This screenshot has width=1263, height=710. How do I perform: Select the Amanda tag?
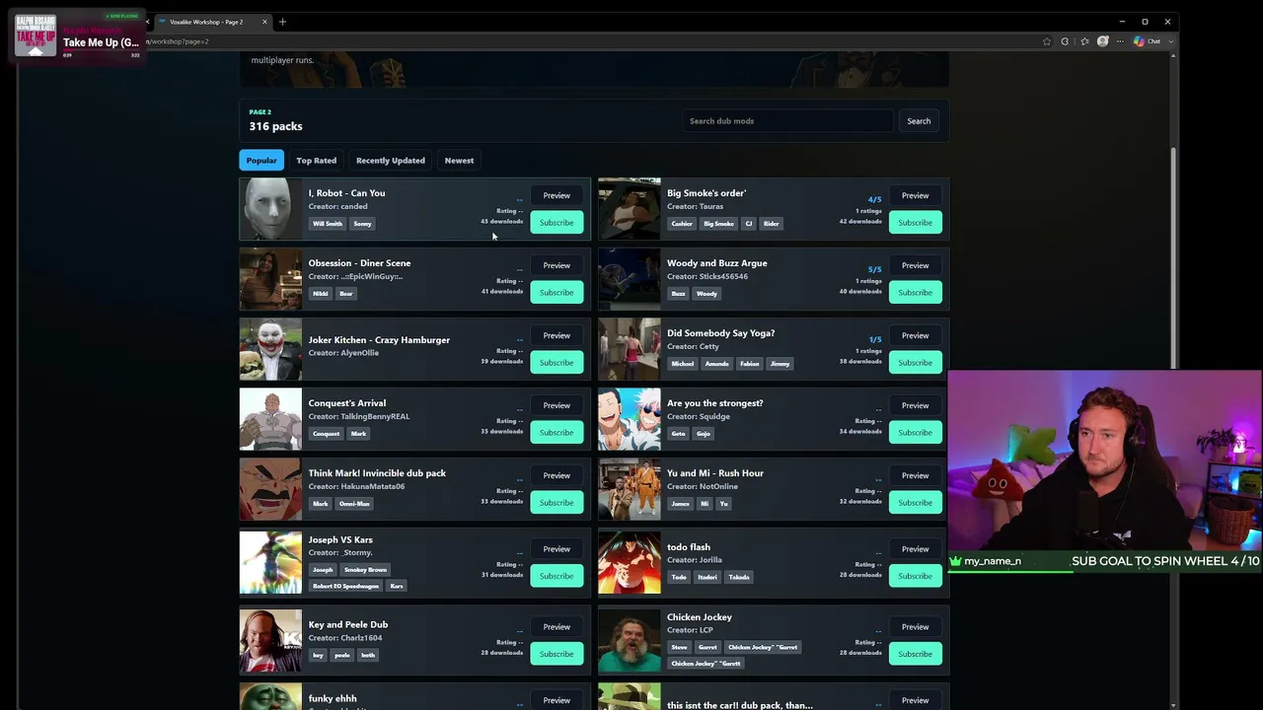click(x=717, y=364)
